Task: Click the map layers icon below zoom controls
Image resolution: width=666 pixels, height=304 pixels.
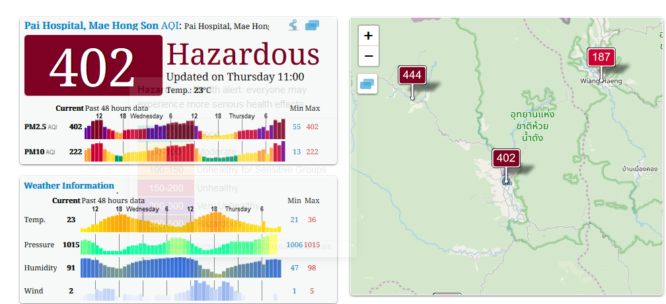Action: [368, 84]
